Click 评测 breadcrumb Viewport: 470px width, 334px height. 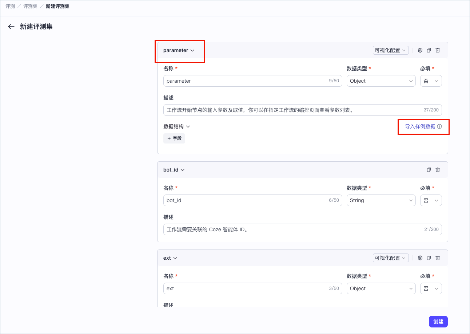click(x=10, y=6)
